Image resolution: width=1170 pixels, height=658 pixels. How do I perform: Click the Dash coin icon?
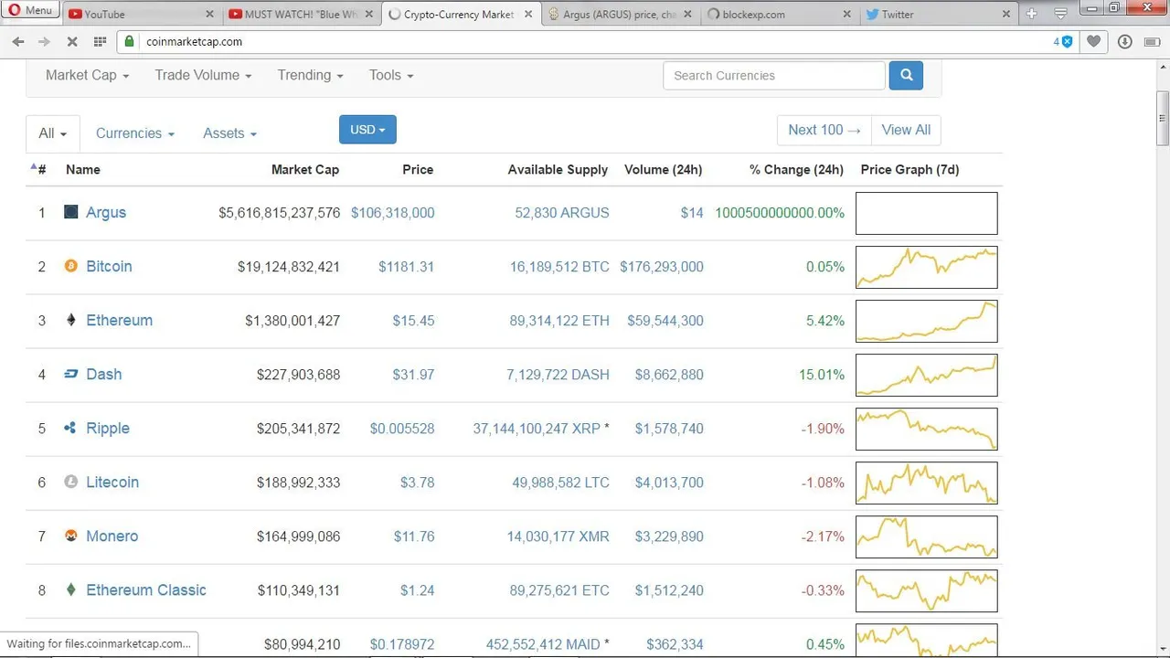point(71,374)
